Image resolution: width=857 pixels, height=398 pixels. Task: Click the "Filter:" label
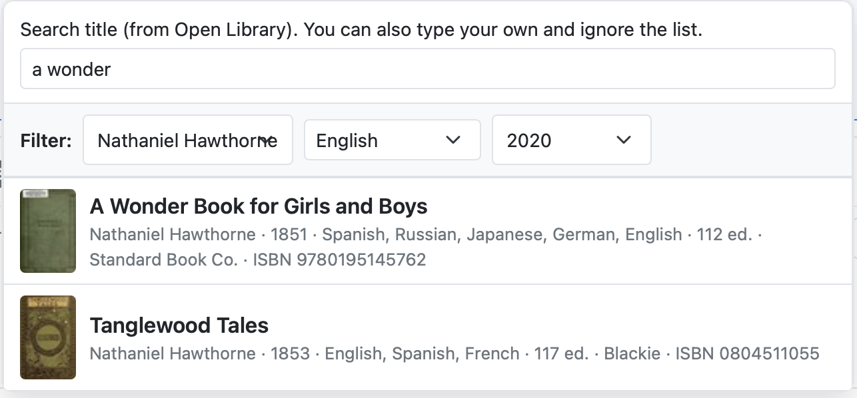(x=46, y=140)
